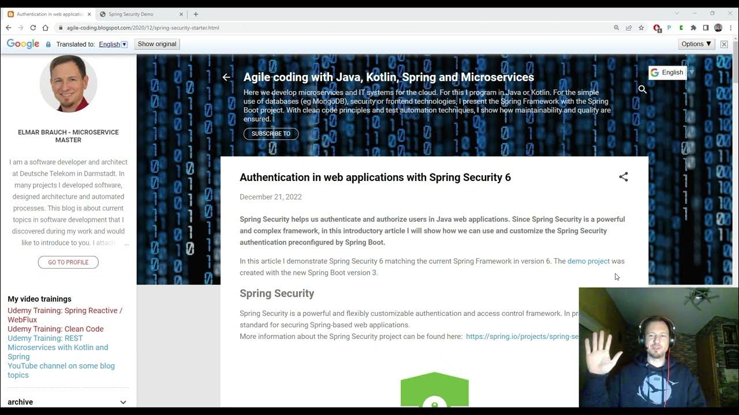This screenshot has width=739, height=415.
Task: Toggle the browser side panel
Action: (x=706, y=28)
